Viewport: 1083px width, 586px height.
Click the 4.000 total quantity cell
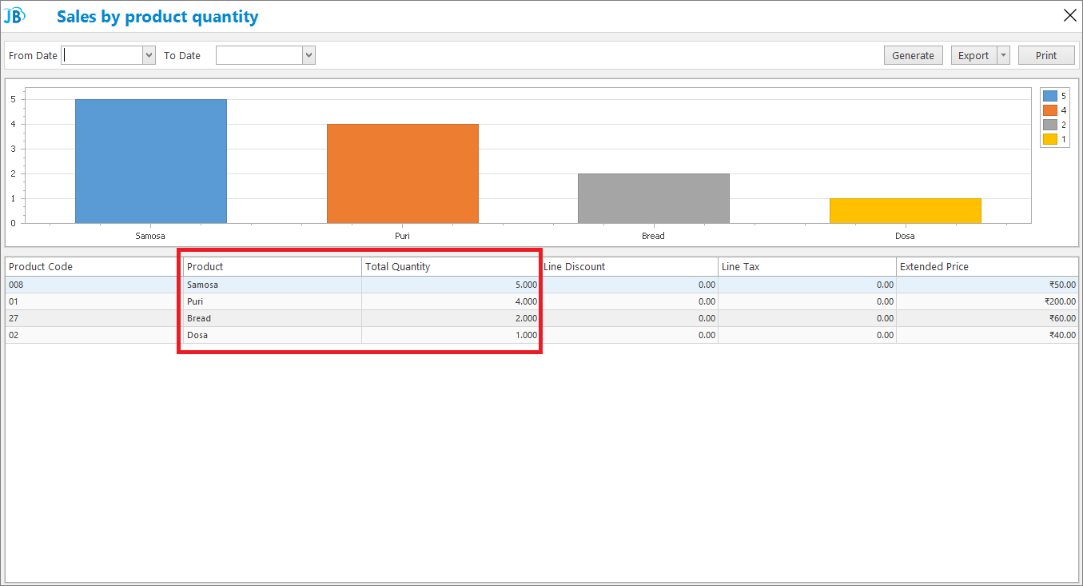[451, 301]
